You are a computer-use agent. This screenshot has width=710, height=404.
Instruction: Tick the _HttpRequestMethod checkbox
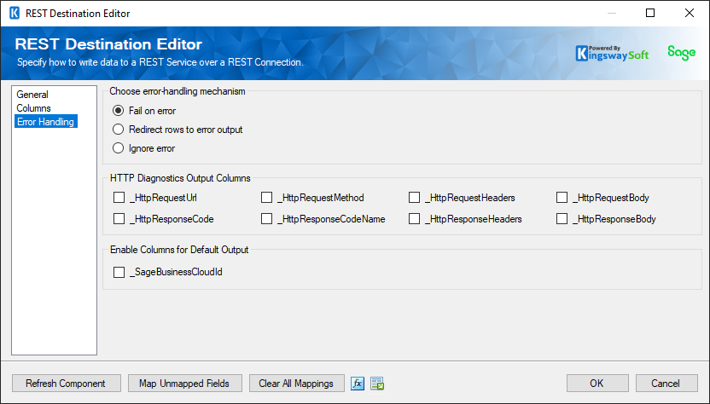pos(267,198)
